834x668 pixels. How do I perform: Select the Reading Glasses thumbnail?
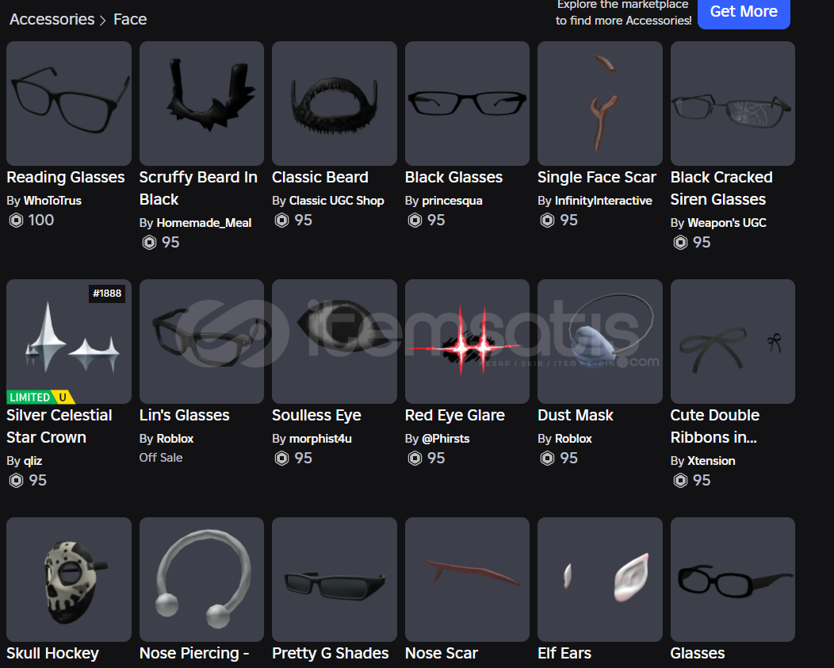(69, 103)
